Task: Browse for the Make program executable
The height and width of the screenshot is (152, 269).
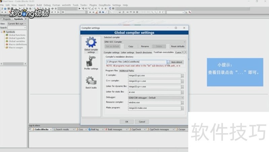Action: pos(182,108)
